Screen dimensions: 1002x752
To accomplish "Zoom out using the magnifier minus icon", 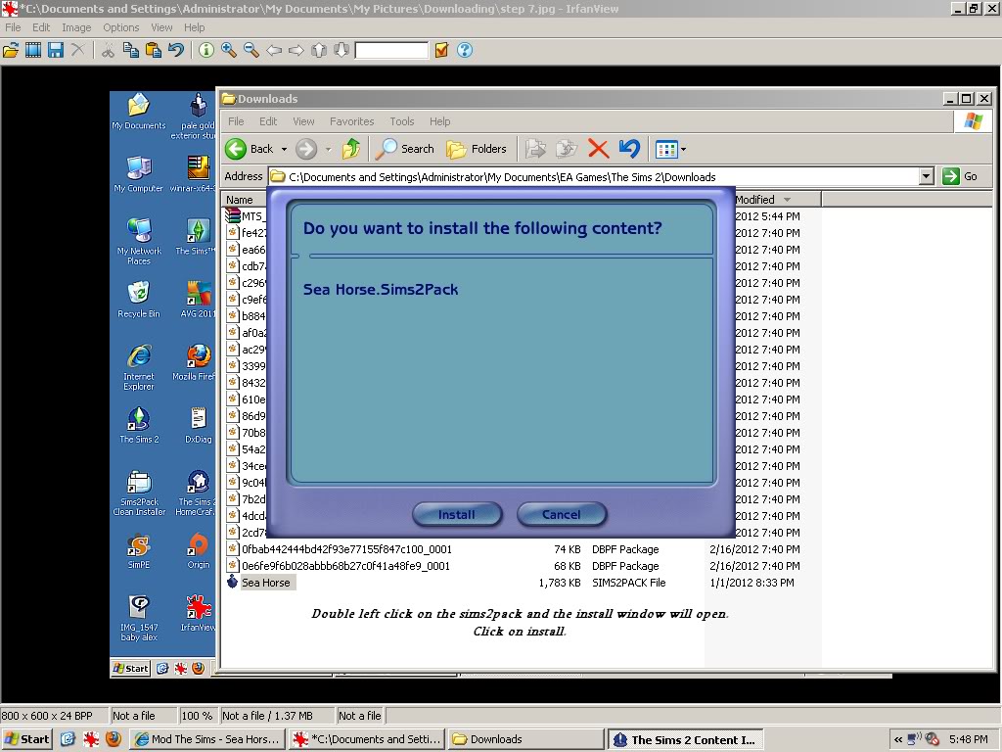I will 251,50.
